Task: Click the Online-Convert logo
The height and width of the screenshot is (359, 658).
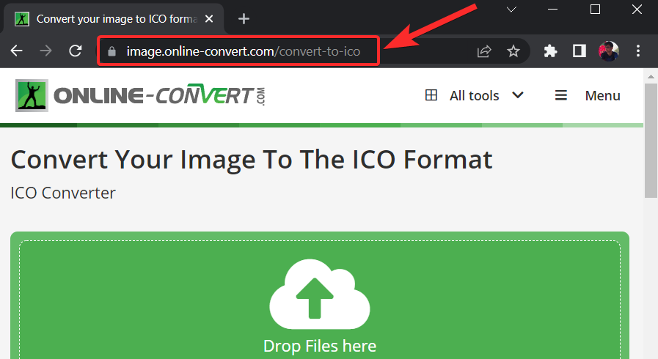Action: point(140,95)
